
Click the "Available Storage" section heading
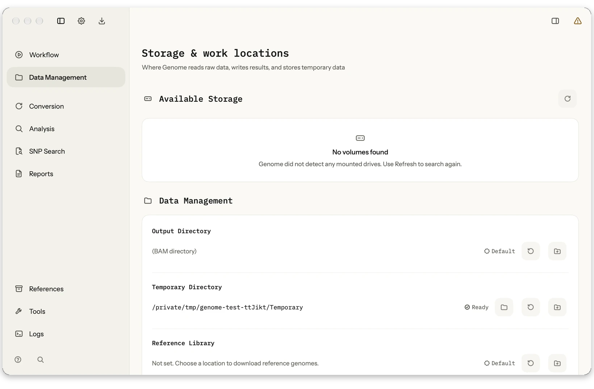pyautogui.click(x=201, y=99)
